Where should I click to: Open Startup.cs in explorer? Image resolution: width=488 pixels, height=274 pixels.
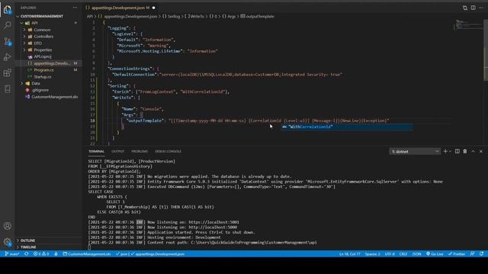[43, 77]
